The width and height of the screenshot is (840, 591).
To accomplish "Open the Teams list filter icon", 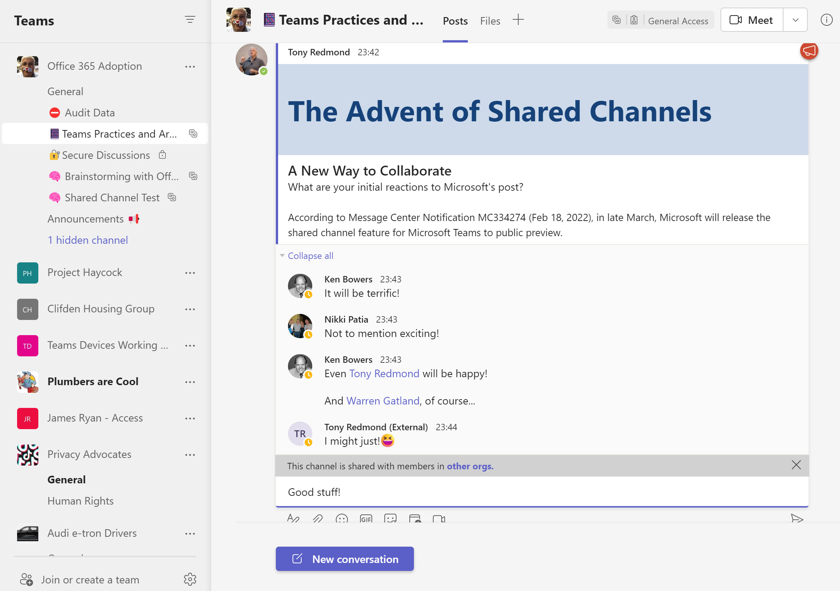I will point(190,19).
